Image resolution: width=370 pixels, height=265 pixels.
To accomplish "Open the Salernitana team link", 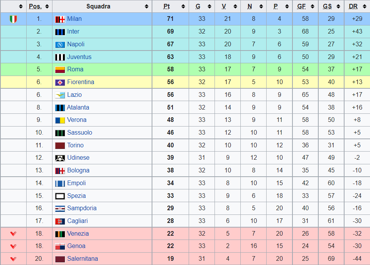I will coord(82,258).
